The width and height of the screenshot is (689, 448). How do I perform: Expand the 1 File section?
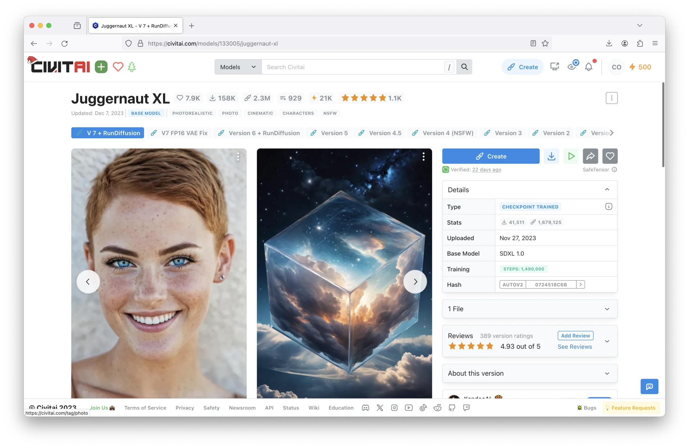[x=530, y=309]
